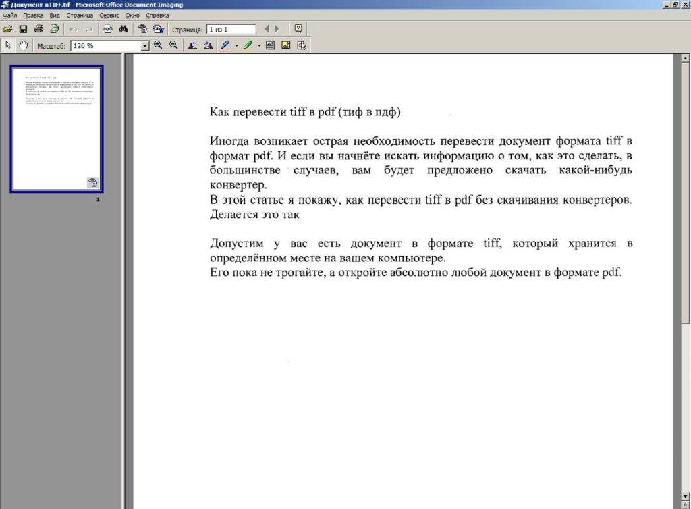The height and width of the screenshot is (509, 691).
Task: Click the Help question mark button
Action: coord(298,29)
